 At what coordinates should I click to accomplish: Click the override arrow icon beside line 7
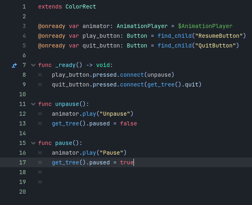(x=14, y=65)
